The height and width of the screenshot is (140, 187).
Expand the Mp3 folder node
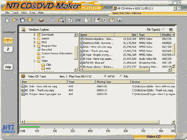coord(35,42)
